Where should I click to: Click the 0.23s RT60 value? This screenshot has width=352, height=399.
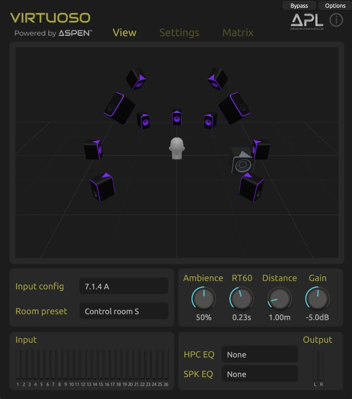click(x=241, y=317)
